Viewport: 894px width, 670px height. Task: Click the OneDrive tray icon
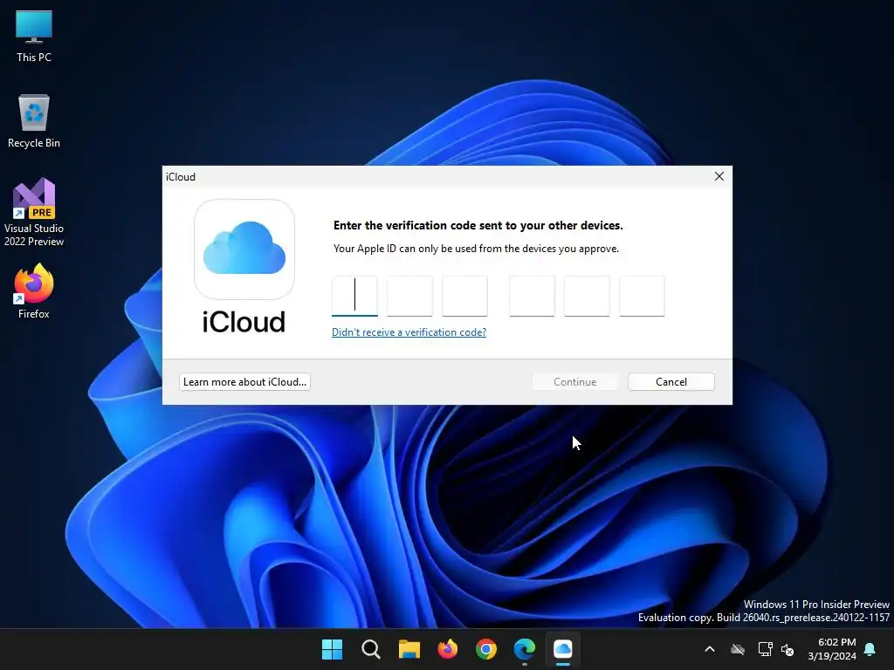pyautogui.click(x=738, y=649)
